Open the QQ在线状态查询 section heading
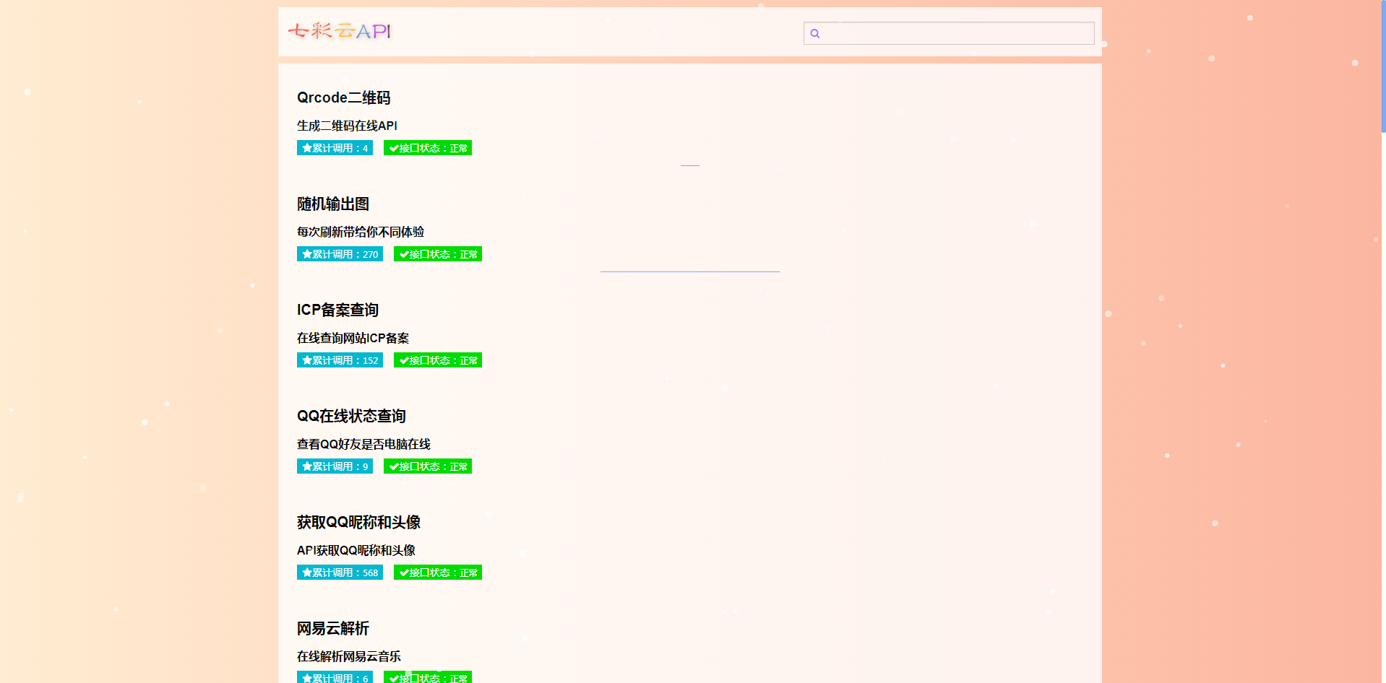This screenshot has width=1386, height=683. tap(352, 416)
